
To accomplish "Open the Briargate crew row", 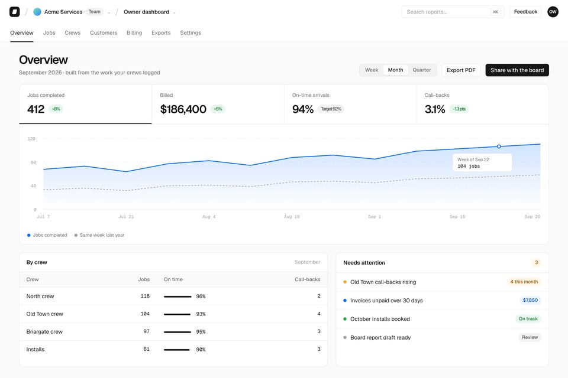I will (173, 332).
